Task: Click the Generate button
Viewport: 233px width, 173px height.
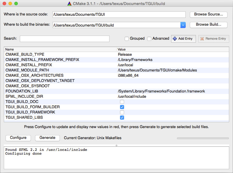Action: (47, 138)
